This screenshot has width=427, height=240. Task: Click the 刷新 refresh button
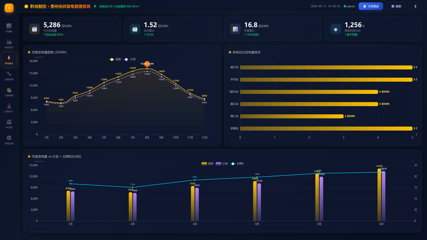[x=396, y=6]
